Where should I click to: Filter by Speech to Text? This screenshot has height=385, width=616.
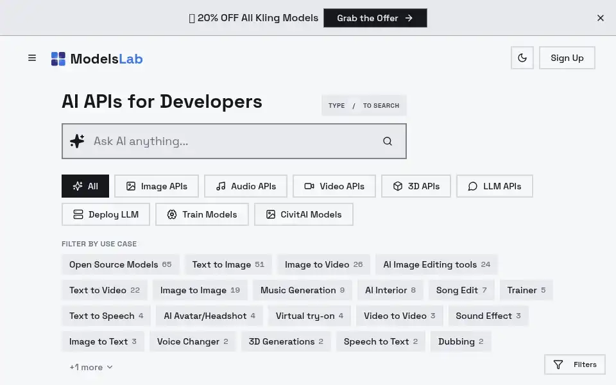381,341
